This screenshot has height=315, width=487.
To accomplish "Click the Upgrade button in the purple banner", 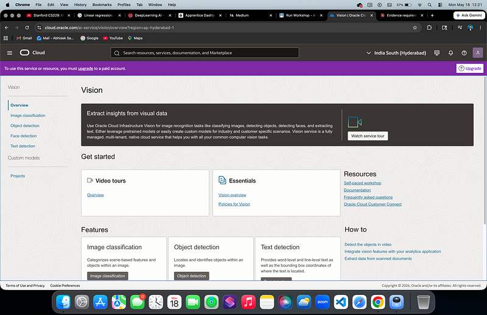I will [469, 68].
